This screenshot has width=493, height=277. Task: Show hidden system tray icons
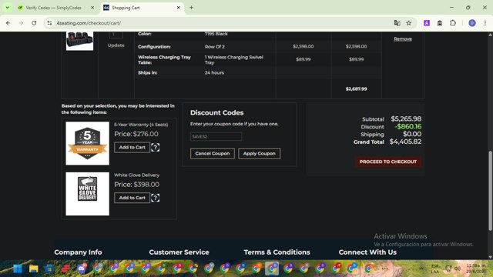pyautogui.click(x=421, y=269)
